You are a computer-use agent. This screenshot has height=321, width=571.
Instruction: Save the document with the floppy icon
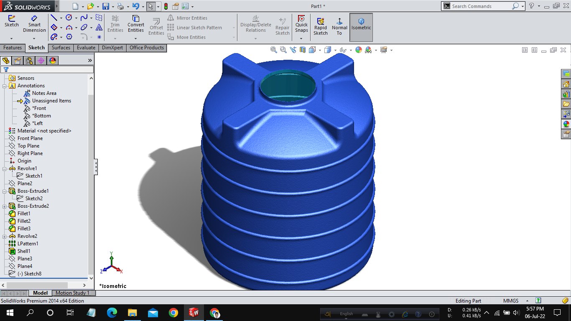106,6
